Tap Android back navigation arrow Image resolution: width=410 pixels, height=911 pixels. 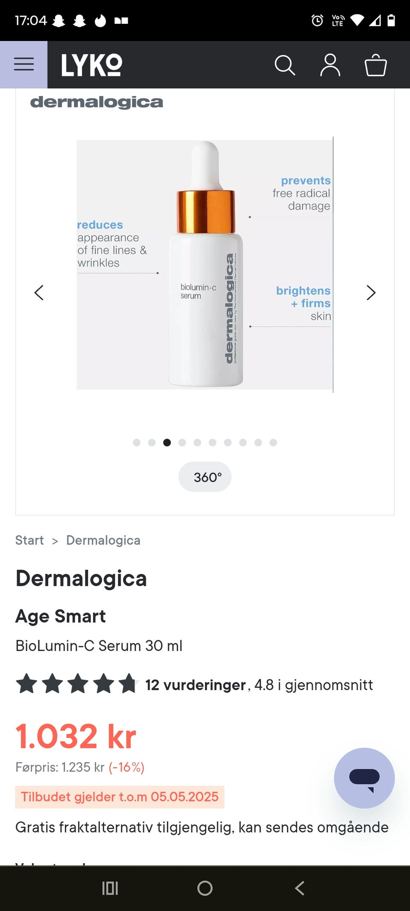click(x=300, y=888)
